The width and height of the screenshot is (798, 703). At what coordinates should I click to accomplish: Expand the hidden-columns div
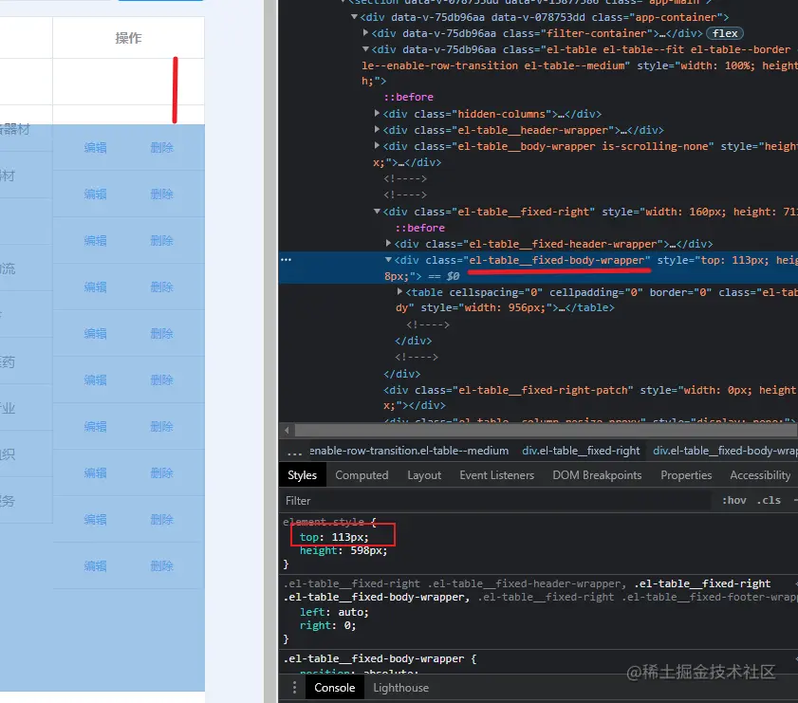(377, 114)
